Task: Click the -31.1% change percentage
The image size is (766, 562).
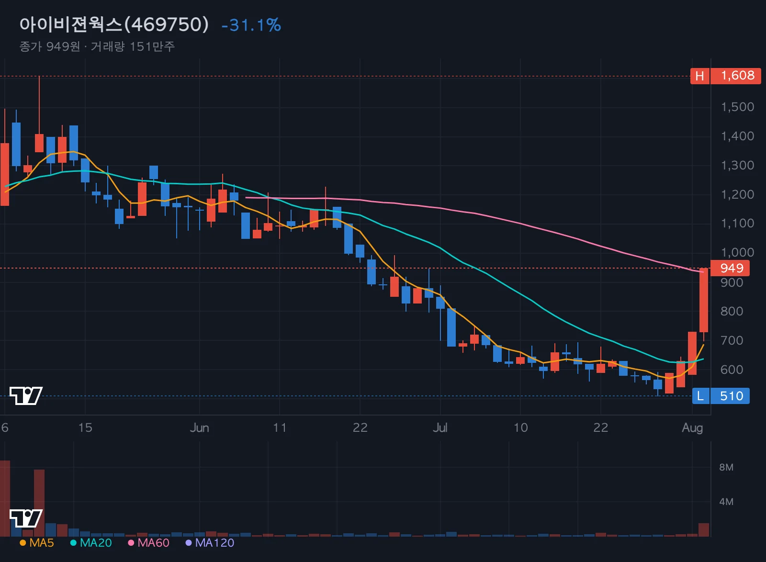Action: click(x=251, y=25)
